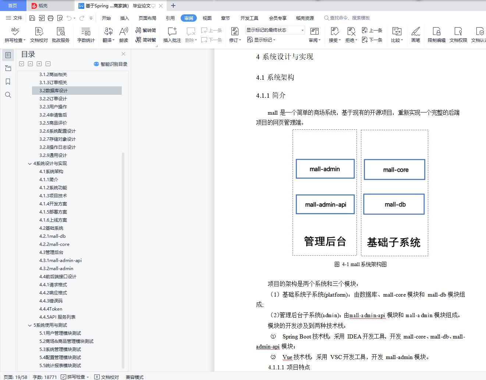Viewport: 486px width, 380px height.
Task: Switch to the 插入 ribbon tab
Action: pos(125,18)
